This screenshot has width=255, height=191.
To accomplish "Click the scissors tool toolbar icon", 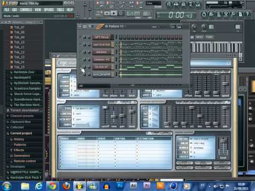I will 226,14.
